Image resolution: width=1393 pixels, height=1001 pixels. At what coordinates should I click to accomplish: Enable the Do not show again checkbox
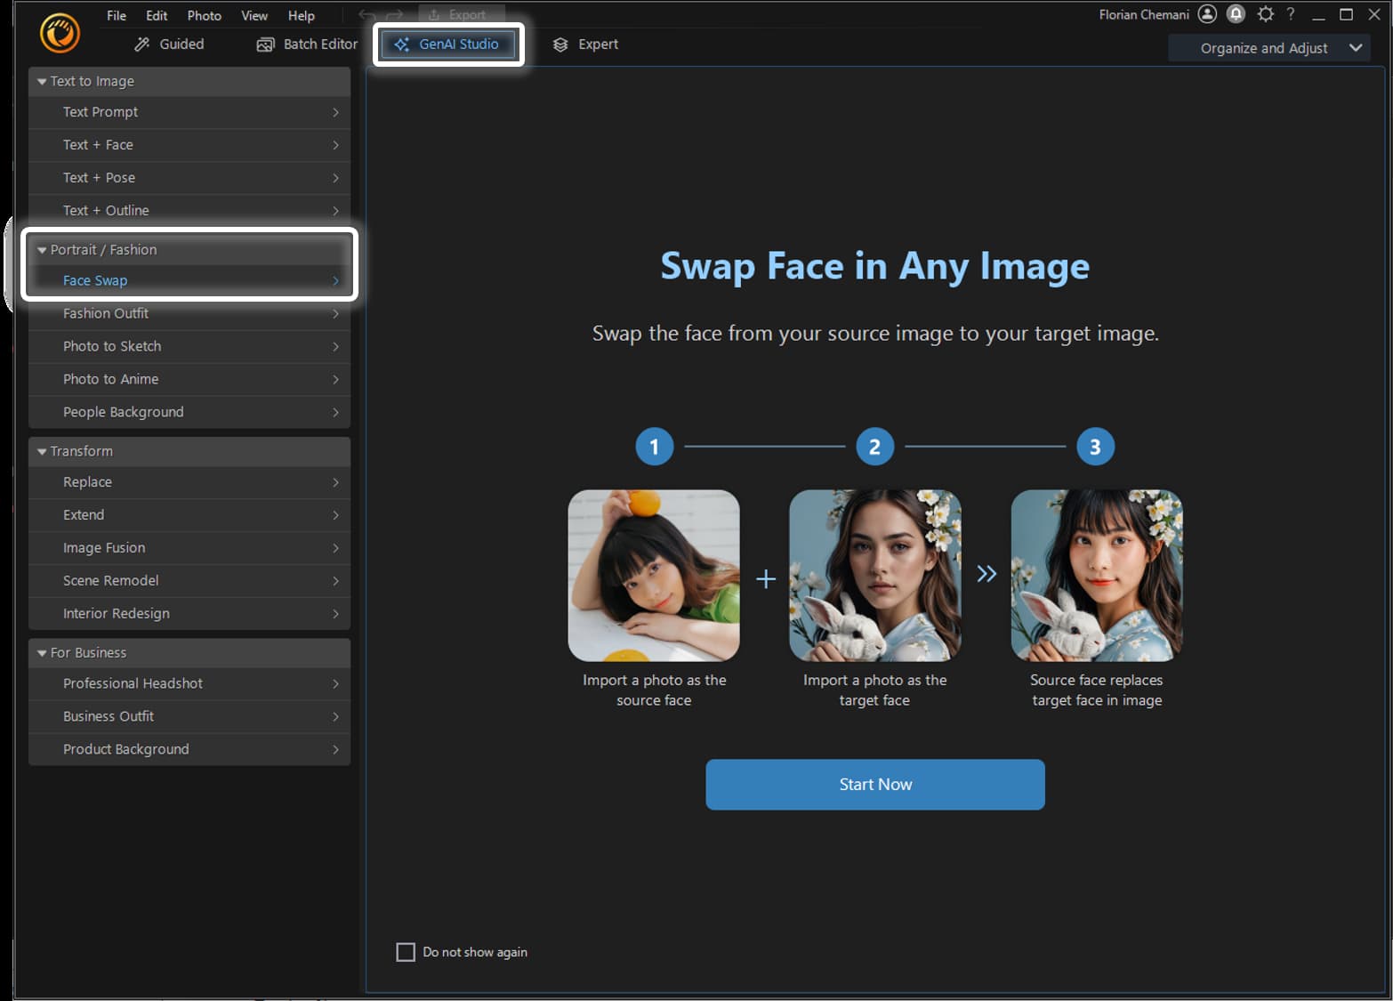(406, 951)
